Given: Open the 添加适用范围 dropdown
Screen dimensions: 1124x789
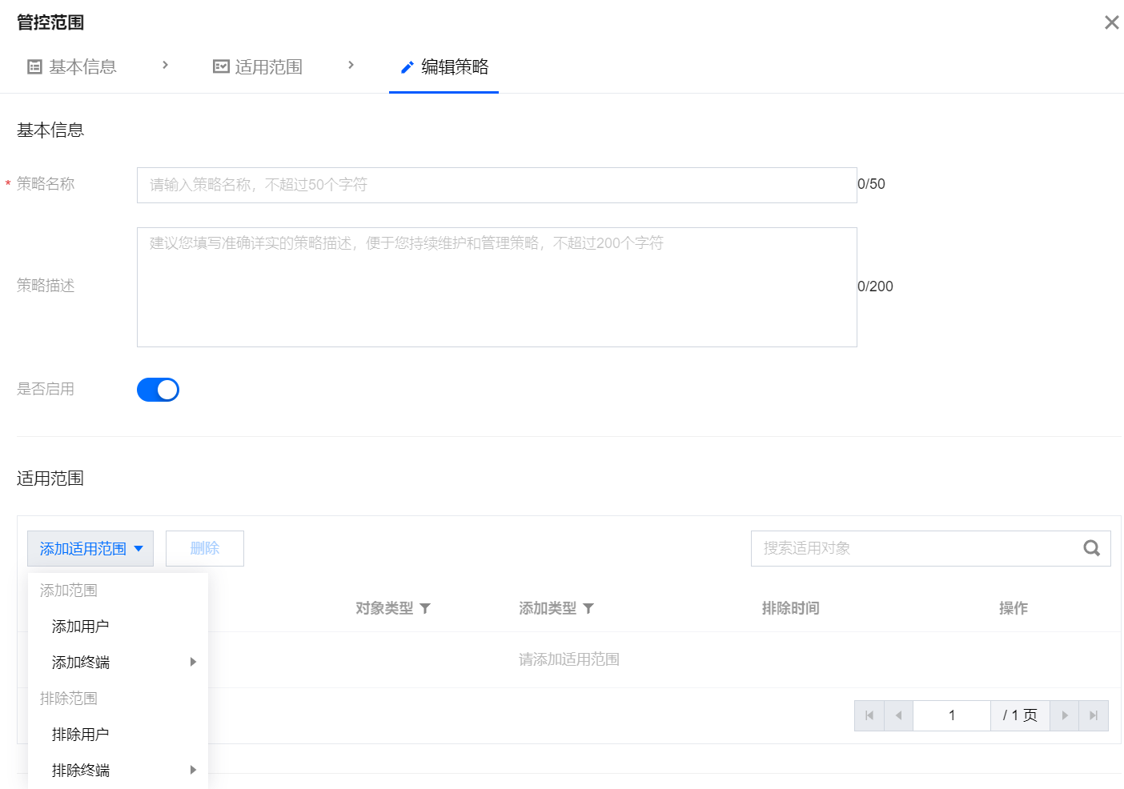Looking at the screenshot, I should (x=90, y=548).
